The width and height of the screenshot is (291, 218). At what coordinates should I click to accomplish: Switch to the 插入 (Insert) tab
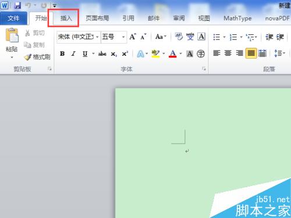66,18
